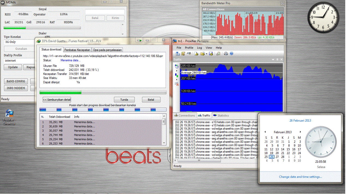Image resolution: width=349 pixels, height=196 pixels.
Task: Close the Traffic pane with its X
Action: click(282, 59)
